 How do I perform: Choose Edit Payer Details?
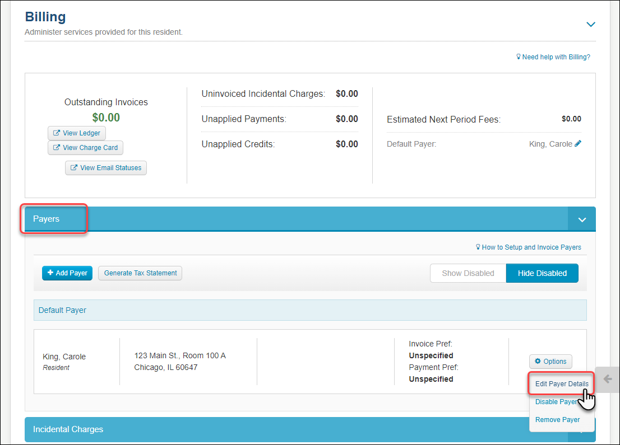(x=562, y=384)
